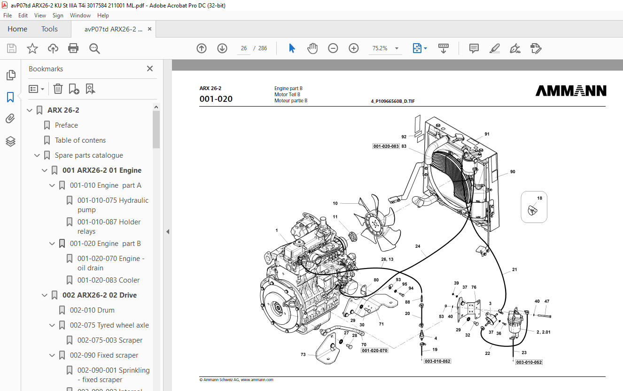
Task: Open the Layers panel icon
Action: (10, 141)
